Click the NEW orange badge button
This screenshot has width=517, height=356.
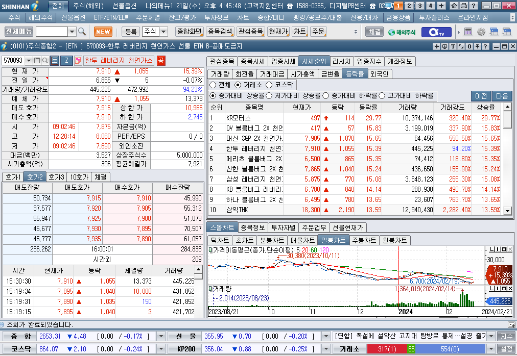pos(103,32)
